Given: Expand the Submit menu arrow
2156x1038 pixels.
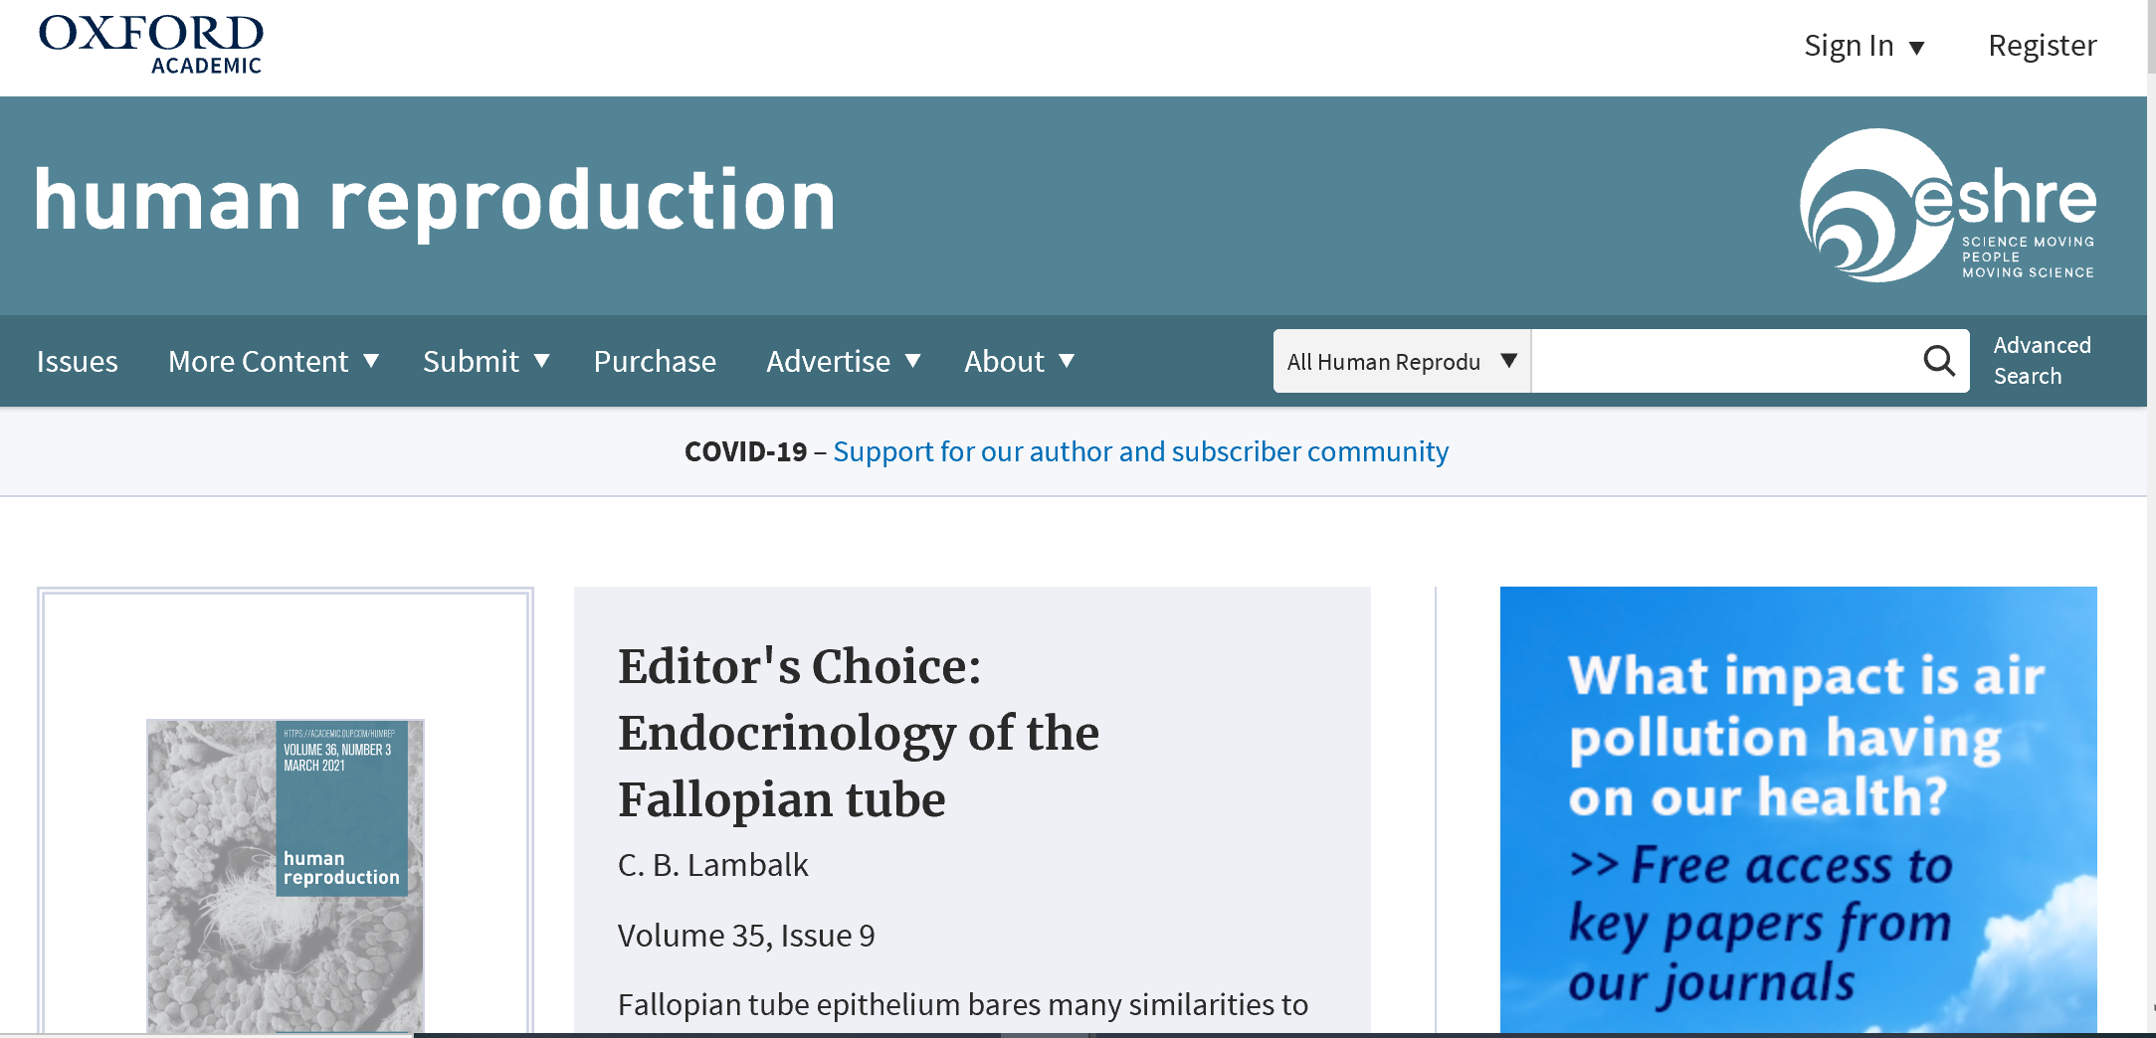Looking at the screenshot, I should tap(542, 360).
